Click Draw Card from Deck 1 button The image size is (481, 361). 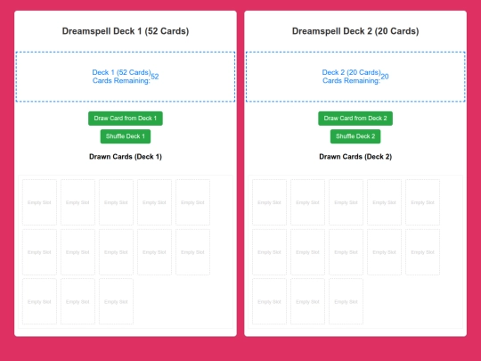(126, 119)
